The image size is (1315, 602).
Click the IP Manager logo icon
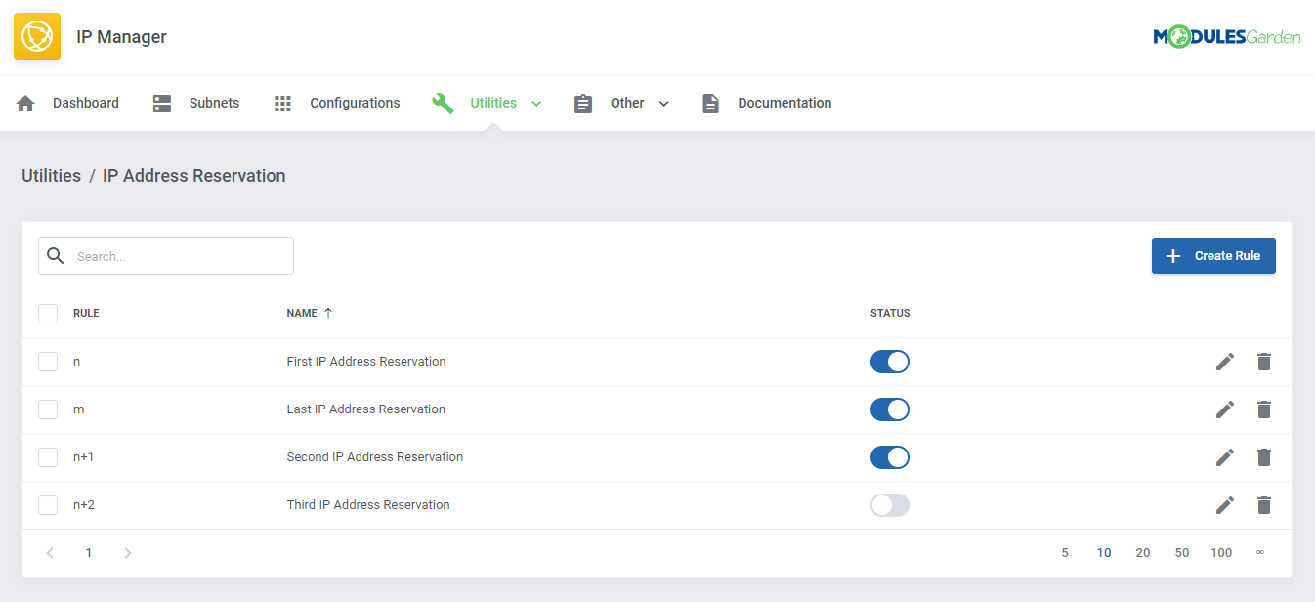36,35
